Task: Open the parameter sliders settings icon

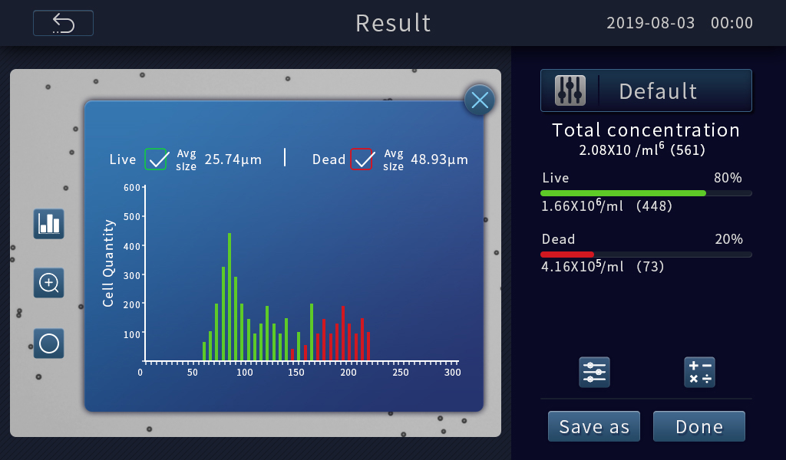Action: tap(594, 372)
